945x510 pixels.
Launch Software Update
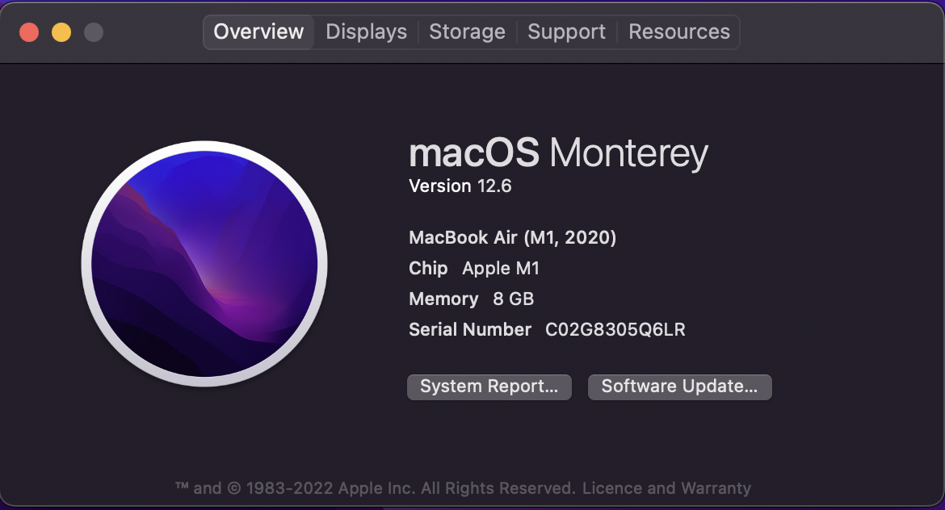coord(679,387)
